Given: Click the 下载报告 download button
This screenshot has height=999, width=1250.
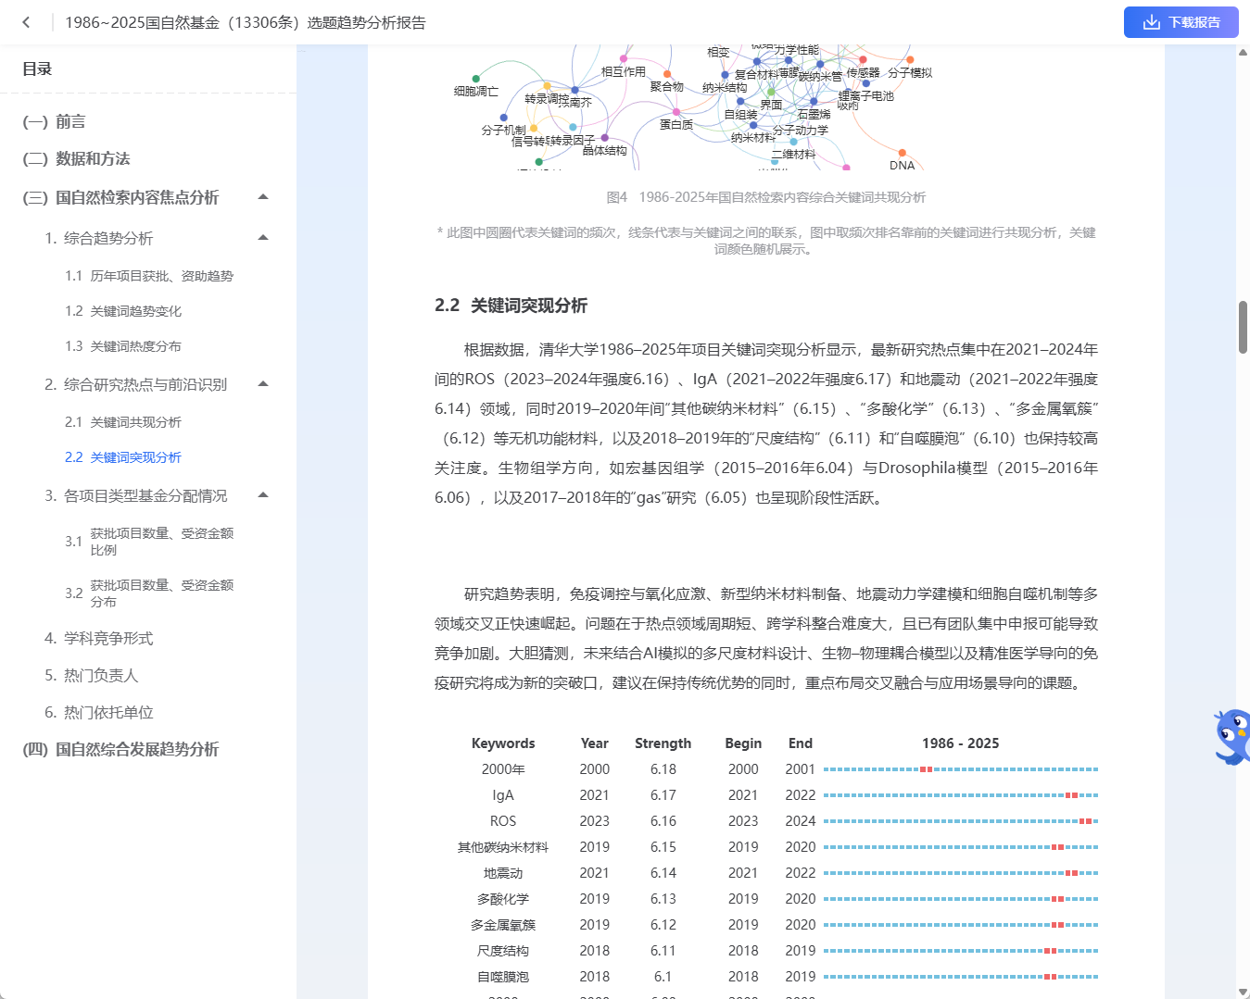Looking at the screenshot, I should [x=1181, y=22].
